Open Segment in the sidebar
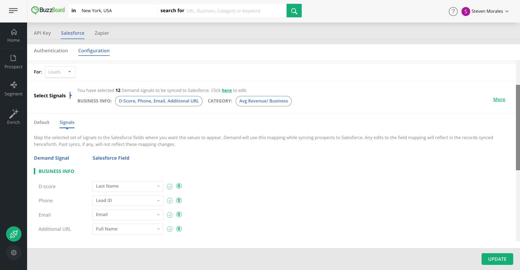This screenshot has width=520, height=270. [14, 89]
